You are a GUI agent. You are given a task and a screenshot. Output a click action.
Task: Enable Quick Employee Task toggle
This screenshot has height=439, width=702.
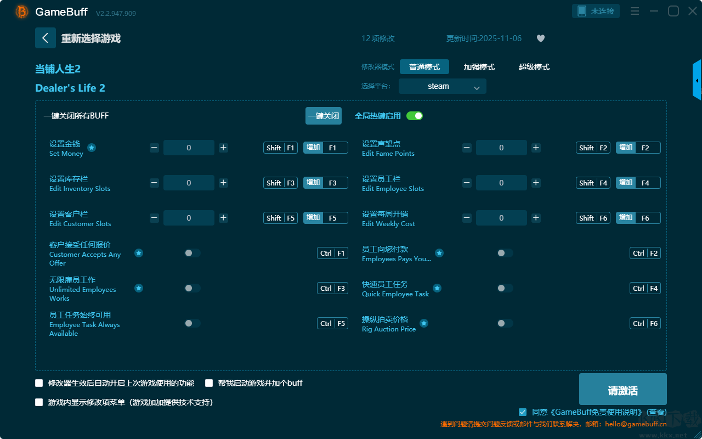click(x=505, y=288)
